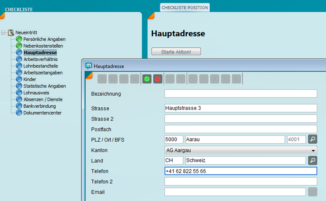The height and width of the screenshot is (201, 326).
Task: Select the Dokumentencenter checklist entry
Action: 43,113
